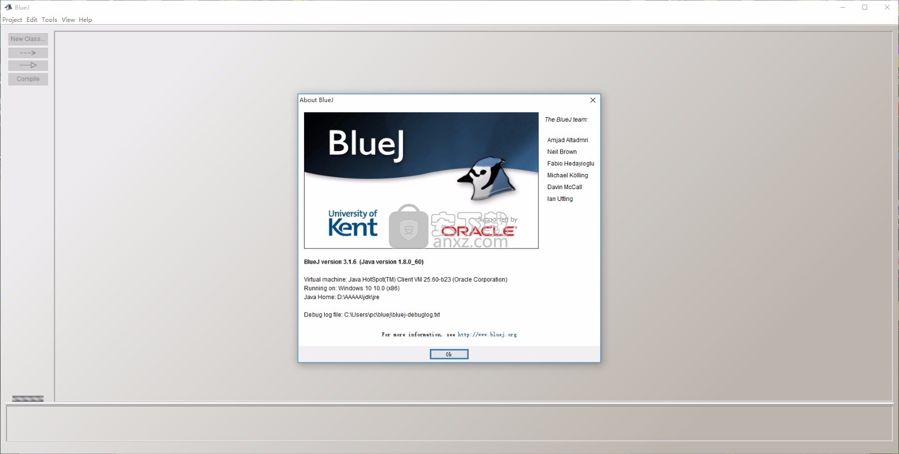This screenshot has height=454, width=899.
Task: Click the Virtual machine info line
Action: 406,279
